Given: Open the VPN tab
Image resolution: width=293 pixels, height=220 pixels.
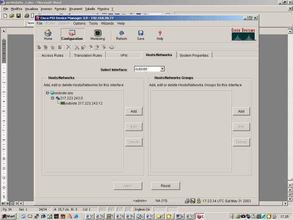Looking at the screenshot, I should 124,55.
